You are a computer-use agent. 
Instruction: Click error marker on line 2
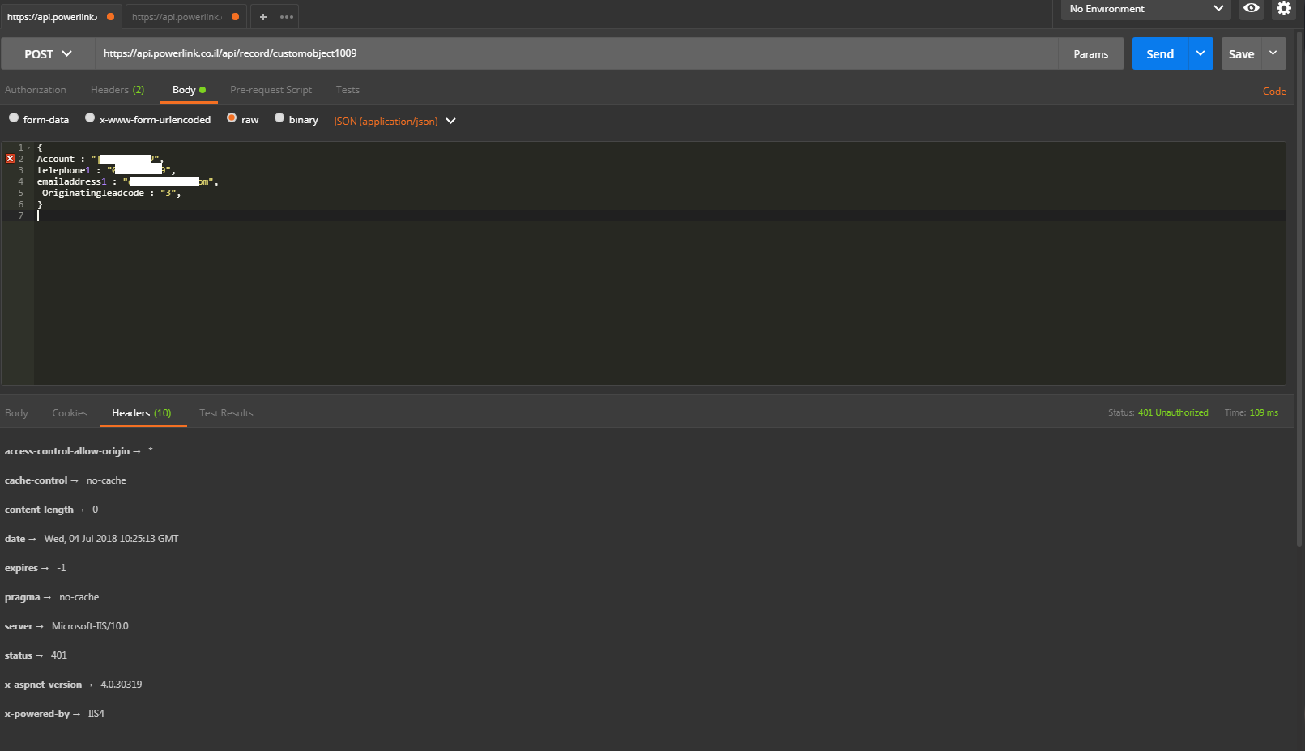[10, 159]
